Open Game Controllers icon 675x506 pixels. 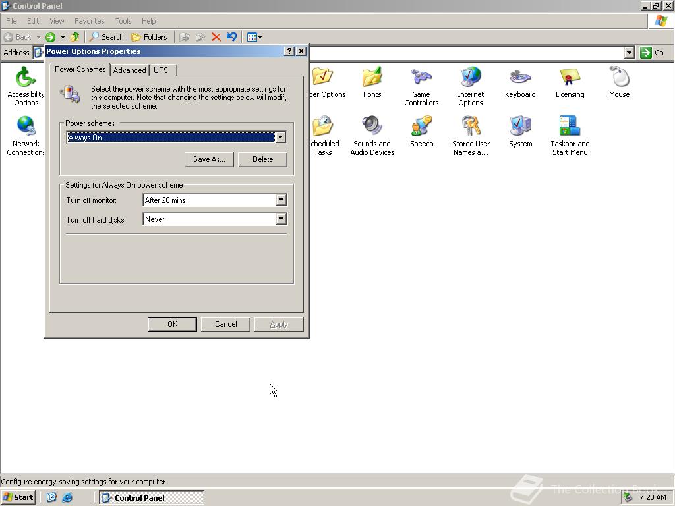421,86
